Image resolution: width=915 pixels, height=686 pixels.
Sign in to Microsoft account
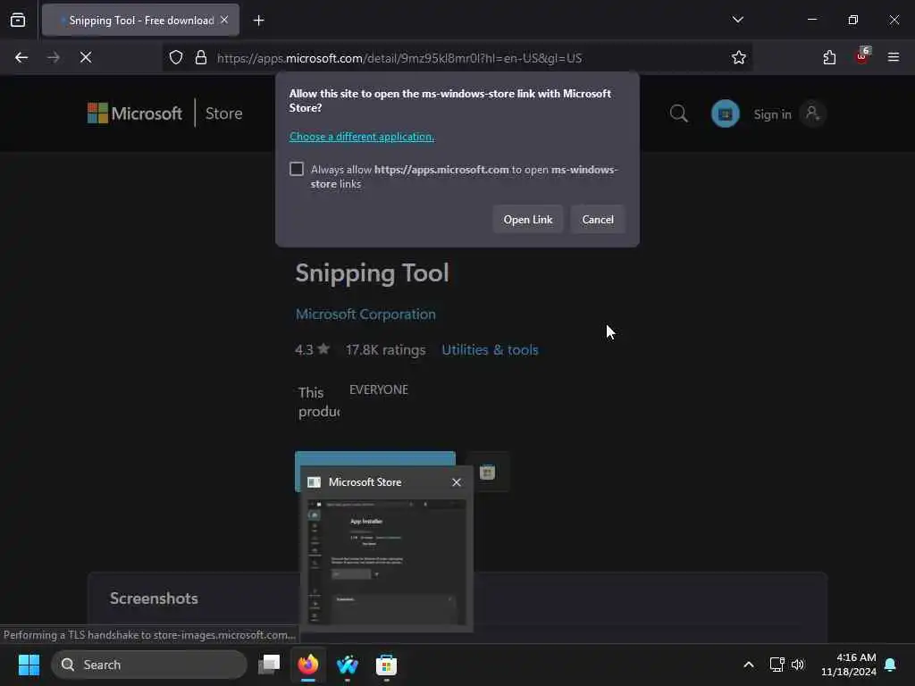788,113
